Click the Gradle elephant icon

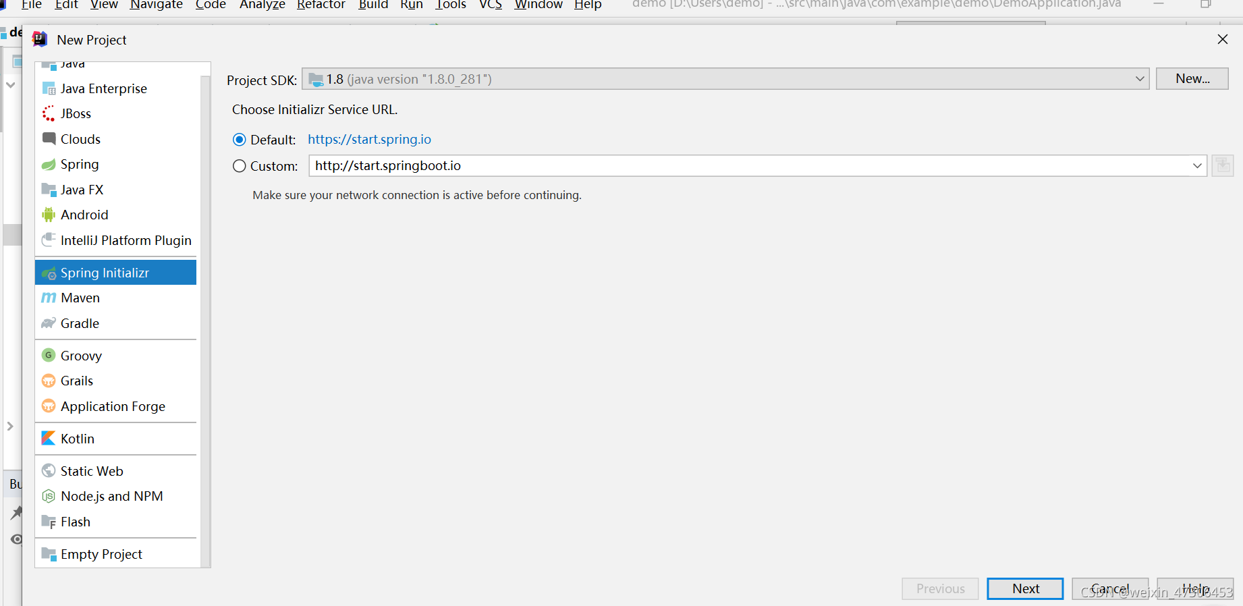pos(49,323)
